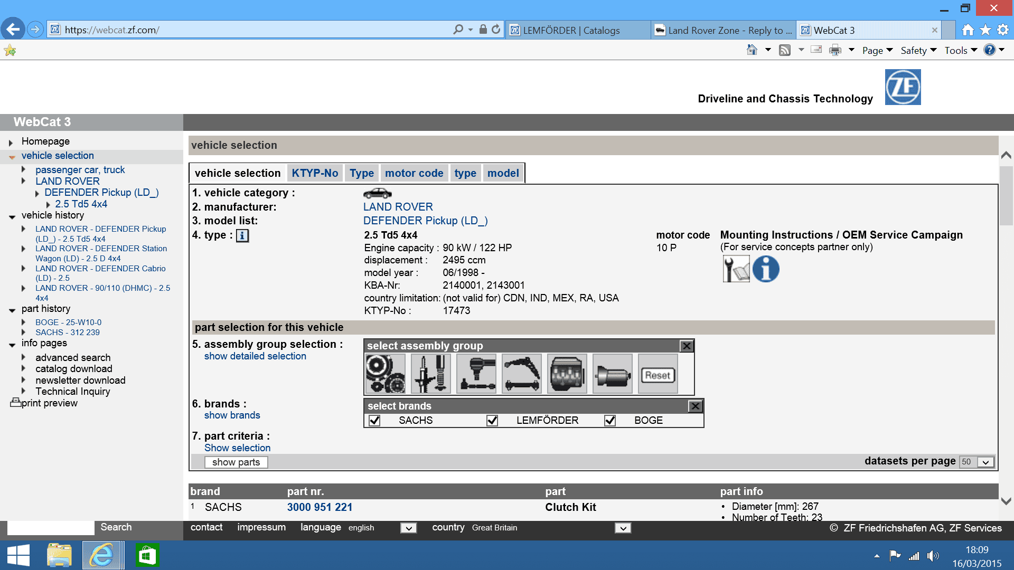Open SACHS - 312 239 part history

[68, 332]
